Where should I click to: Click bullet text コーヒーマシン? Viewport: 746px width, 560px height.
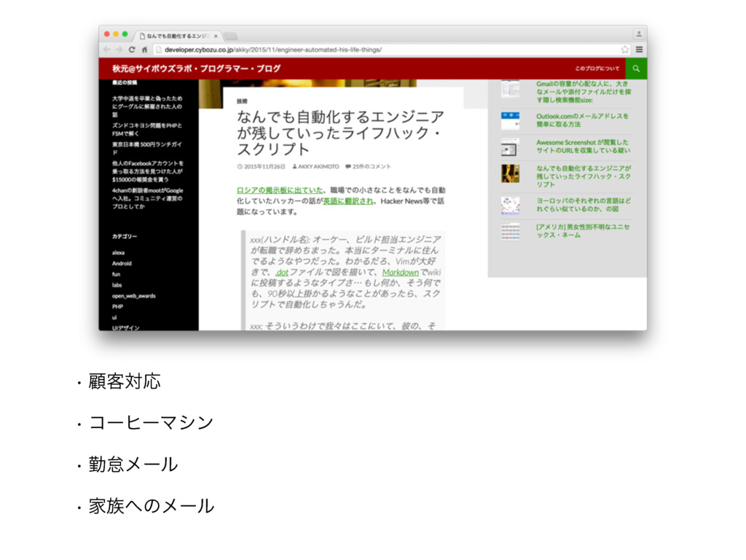click(152, 423)
